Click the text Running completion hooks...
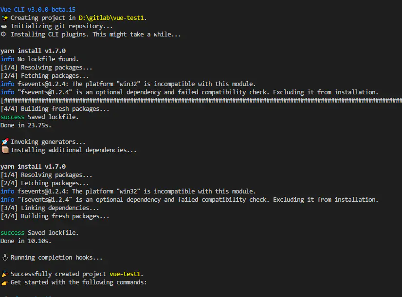This screenshot has height=297, width=402. (56, 258)
